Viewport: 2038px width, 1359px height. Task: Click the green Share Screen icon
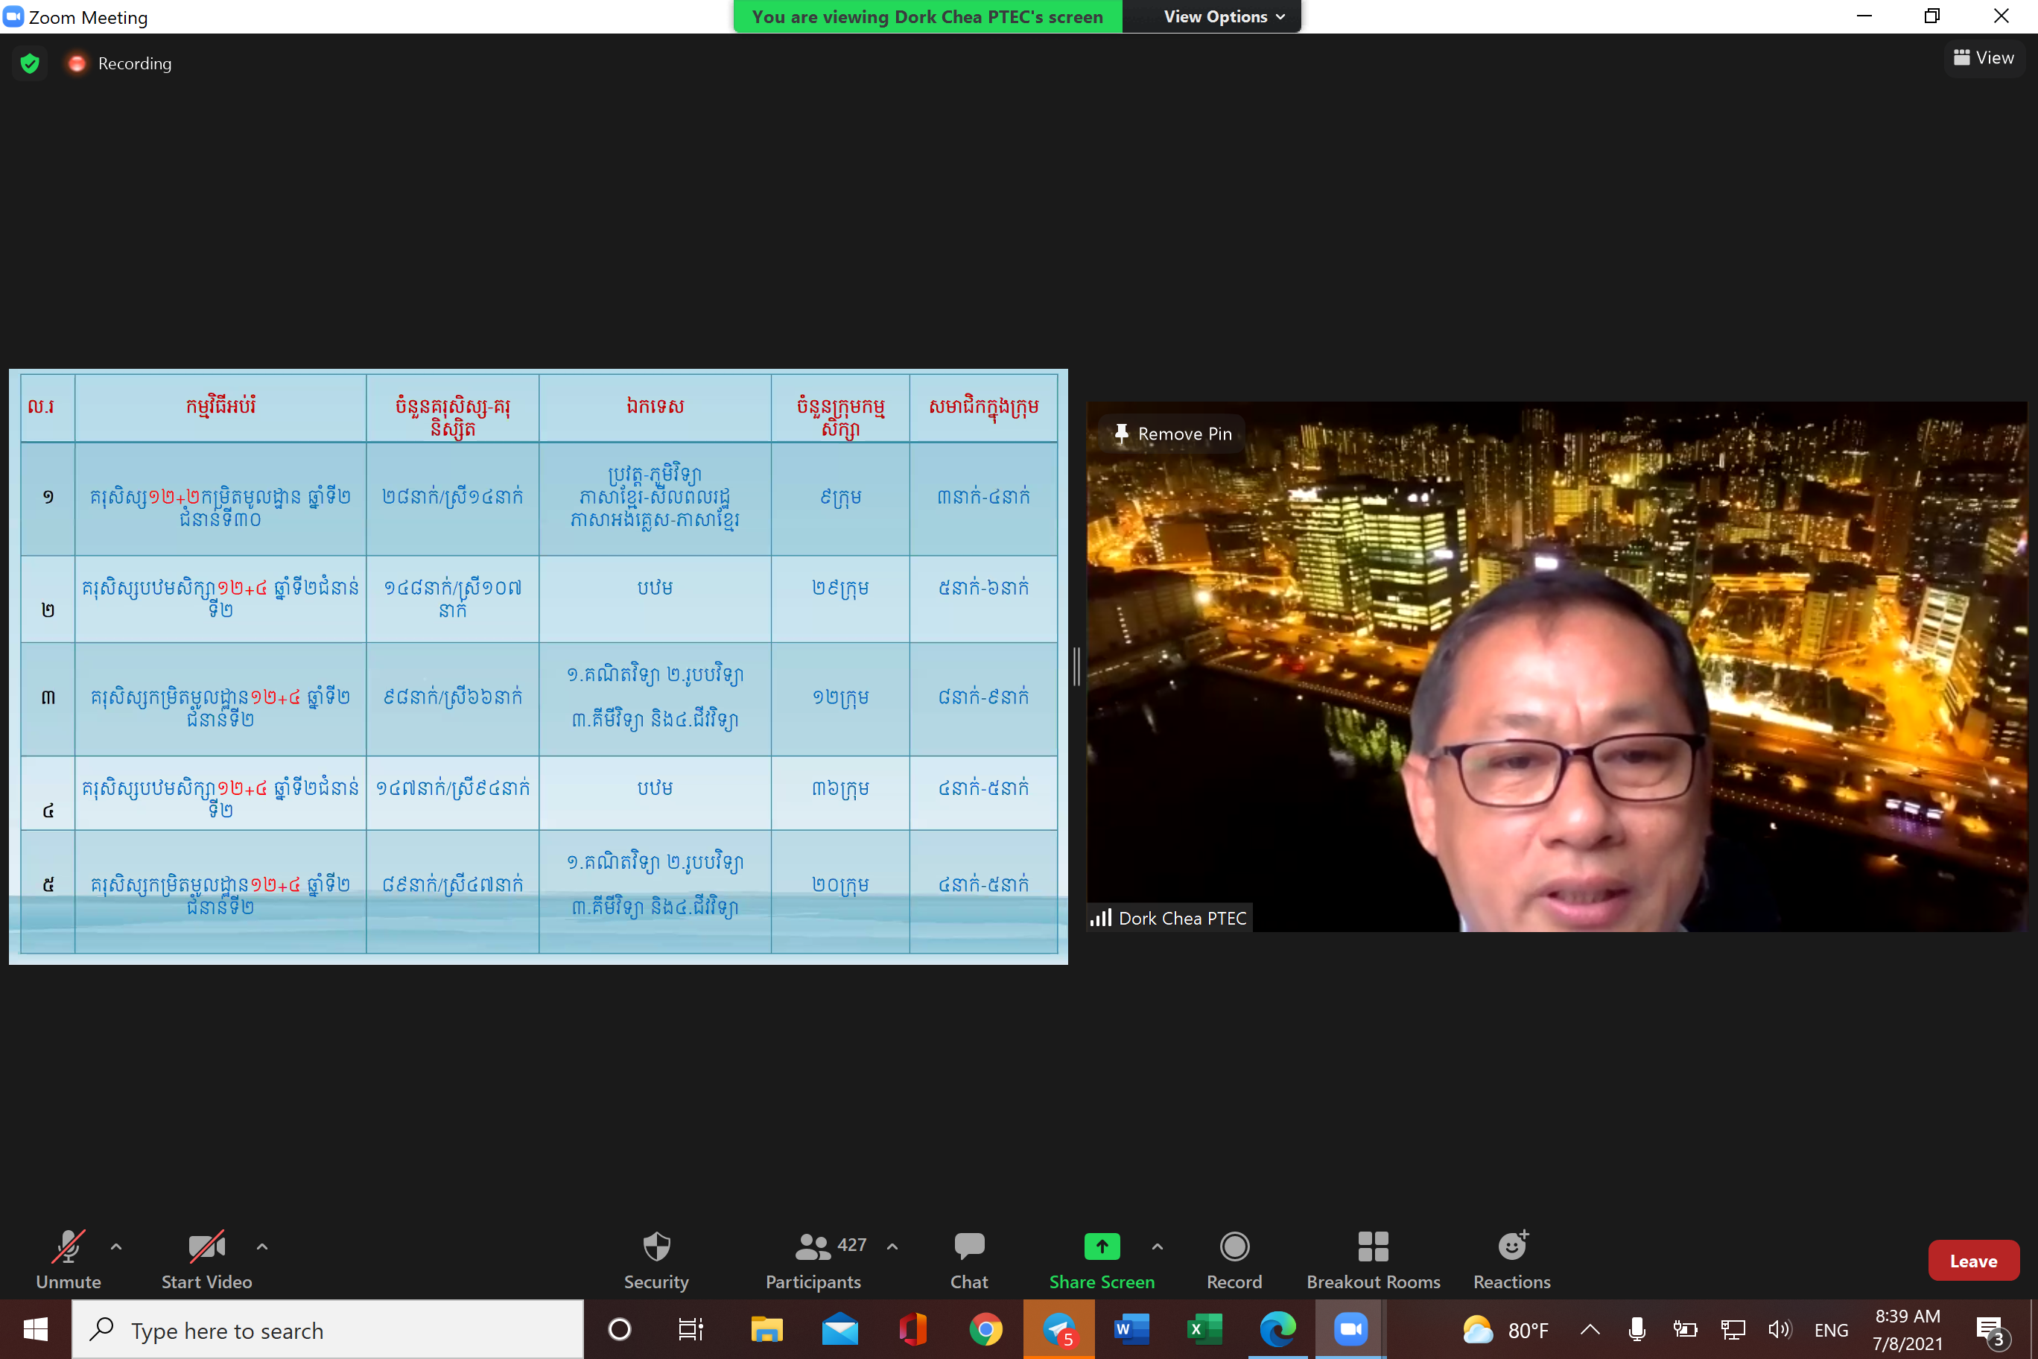1102,1246
